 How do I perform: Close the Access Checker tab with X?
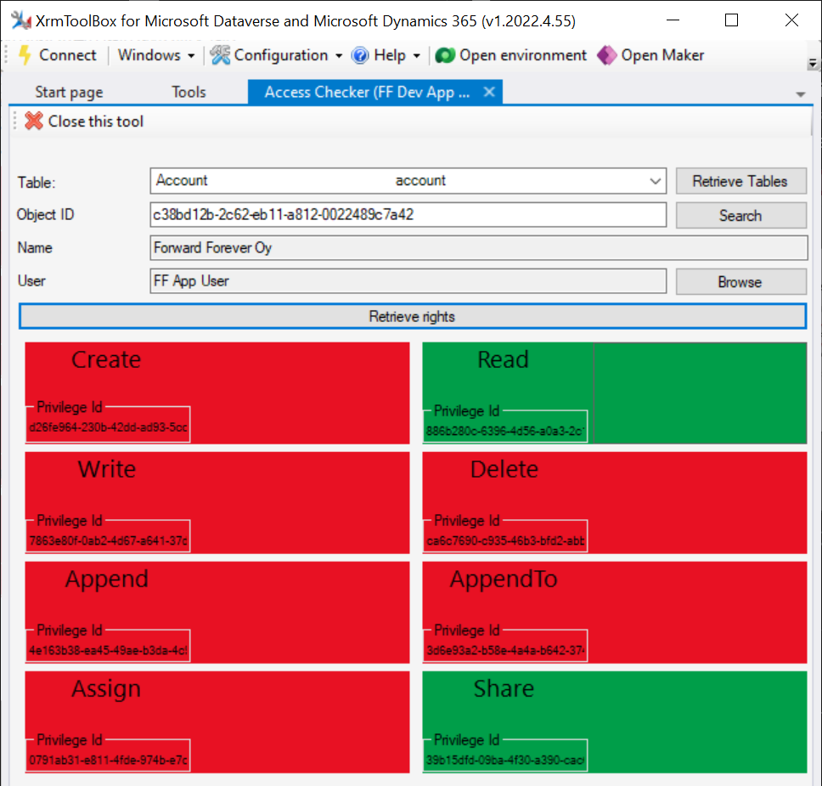pyautogui.click(x=489, y=92)
